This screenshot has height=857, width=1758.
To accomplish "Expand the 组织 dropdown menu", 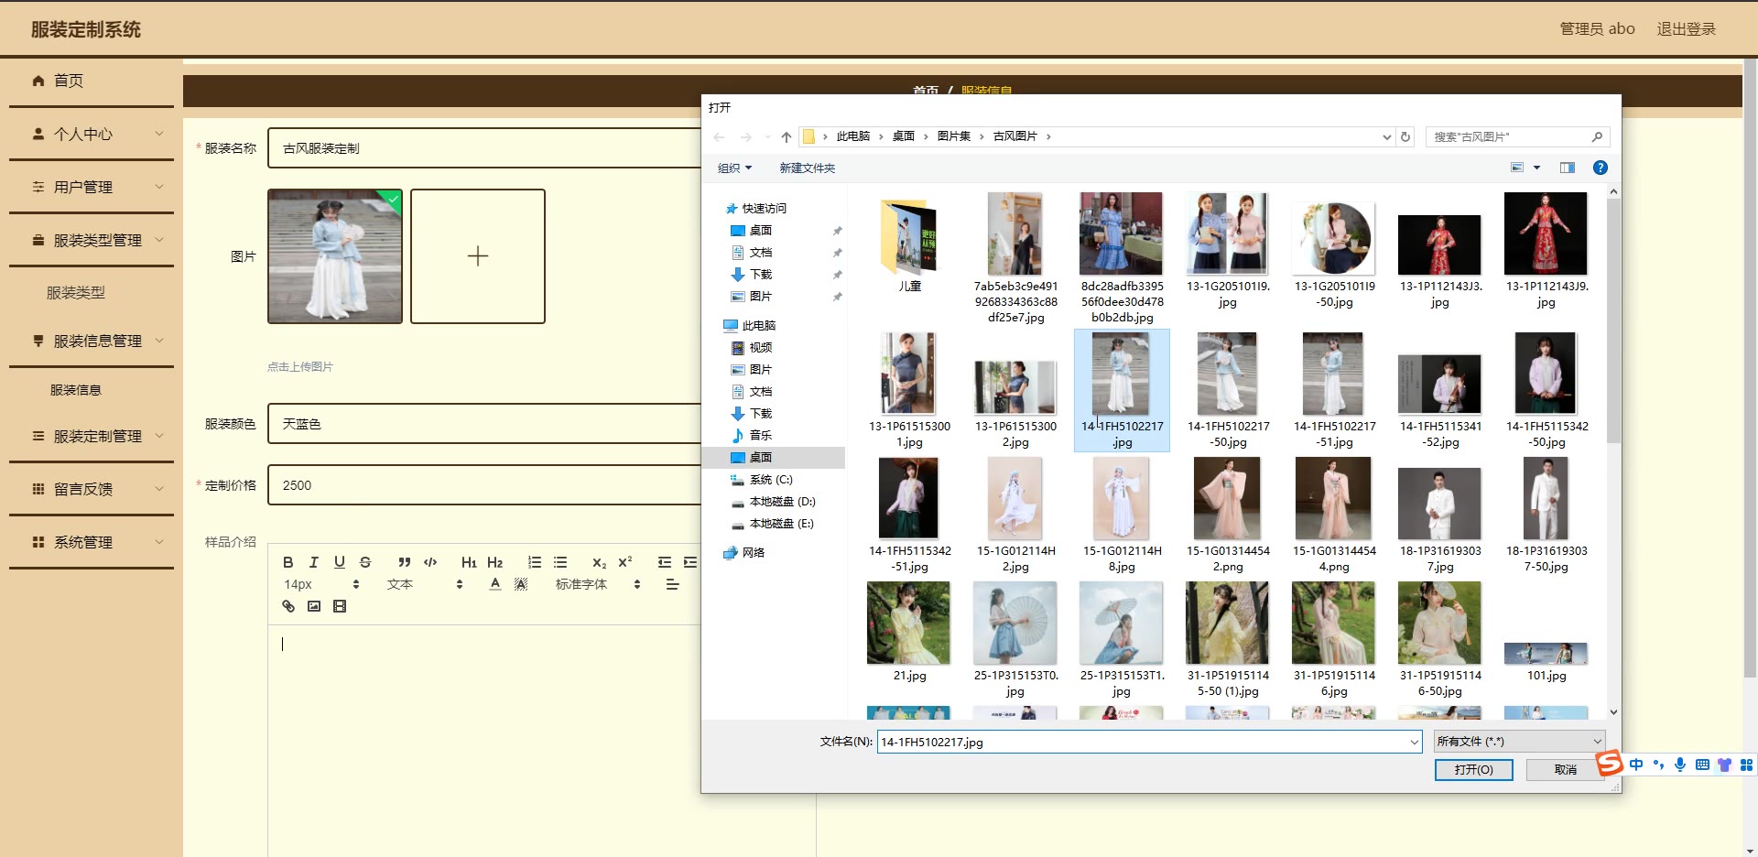I will (x=734, y=168).
